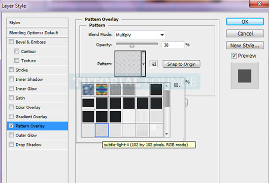269x183 pixels.
Task: Select the Gradient Overlay style entry
Action: [x=38, y=117]
